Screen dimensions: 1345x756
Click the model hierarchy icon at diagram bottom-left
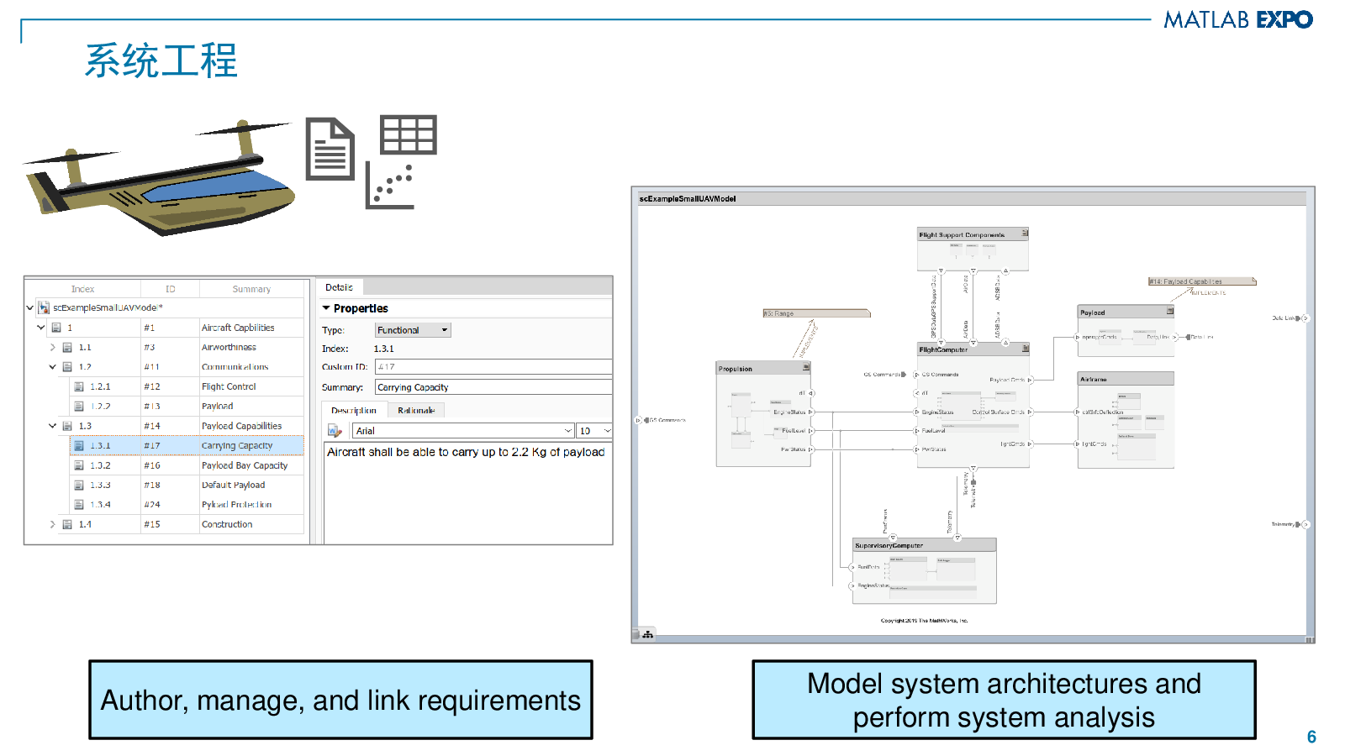tap(647, 634)
